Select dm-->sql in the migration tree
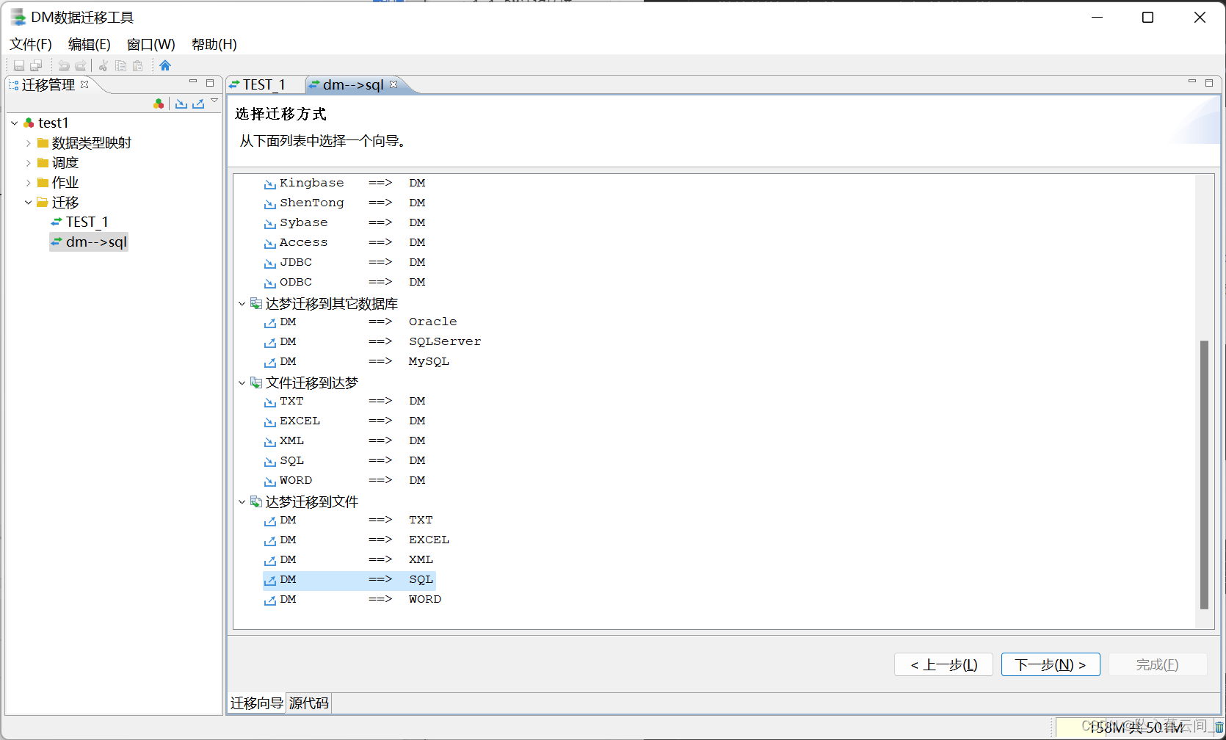Image resolution: width=1226 pixels, height=740 pixels. tap(89, 242)
